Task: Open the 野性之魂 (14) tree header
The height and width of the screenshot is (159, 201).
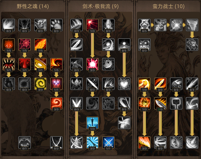Action: pyautogui.click(x=33, y=6)
